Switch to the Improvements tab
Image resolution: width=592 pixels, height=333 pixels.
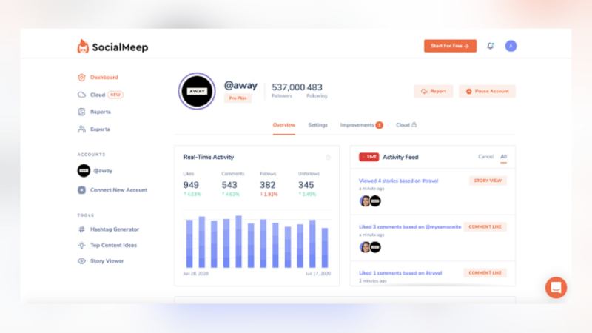pos(357,125)
